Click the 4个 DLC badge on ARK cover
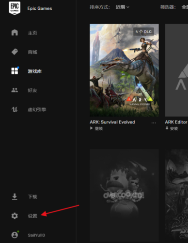 click(143, 32)
